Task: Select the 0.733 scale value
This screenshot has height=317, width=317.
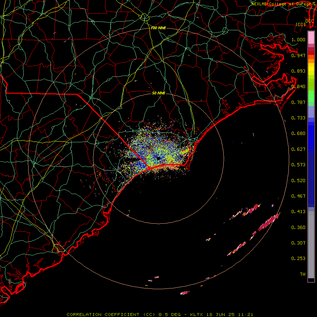Action: coord(298,118)
